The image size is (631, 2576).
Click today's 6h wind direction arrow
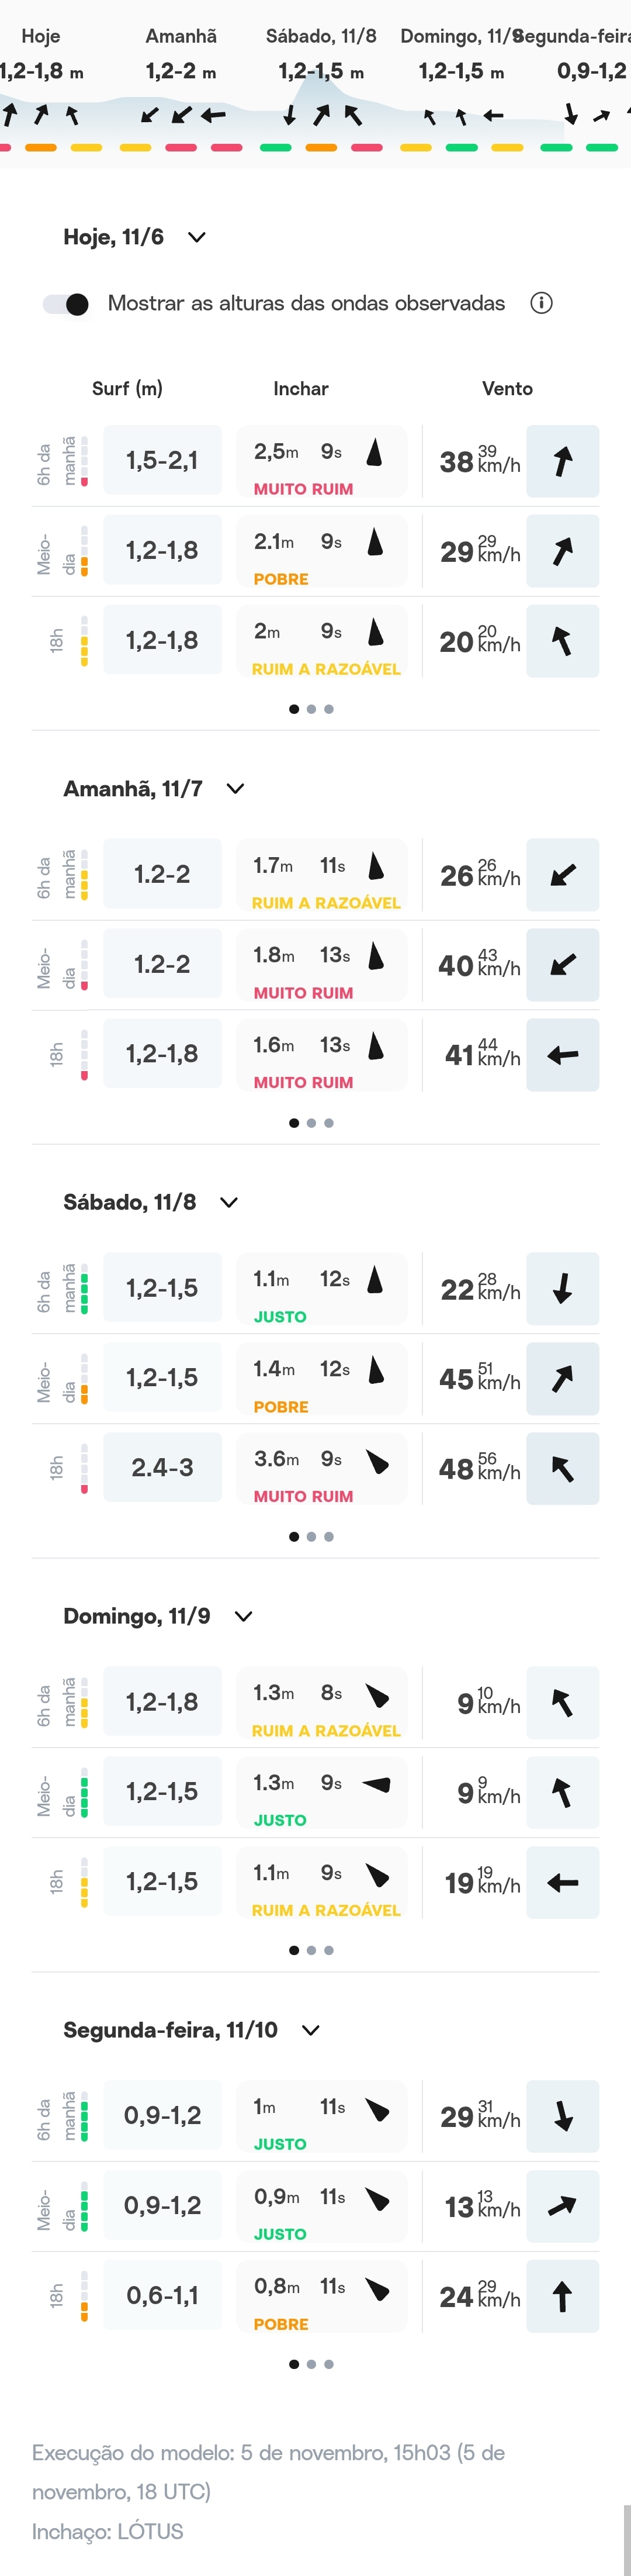point(563,461)
